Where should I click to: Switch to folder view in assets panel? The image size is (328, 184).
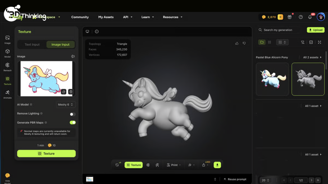coord(262,42)
